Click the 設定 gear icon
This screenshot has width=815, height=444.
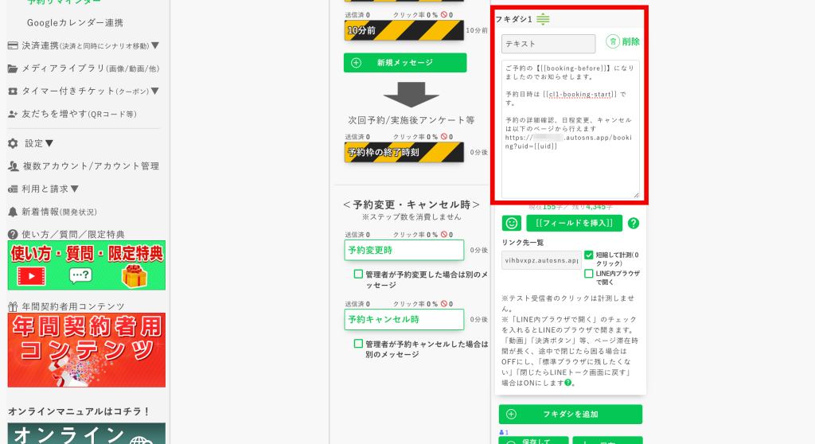click(x=13, y=143)
